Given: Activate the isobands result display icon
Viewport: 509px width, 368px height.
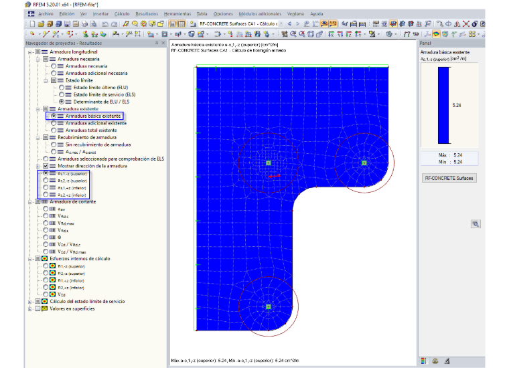Looking at the screenshot, I should [436, 33].
